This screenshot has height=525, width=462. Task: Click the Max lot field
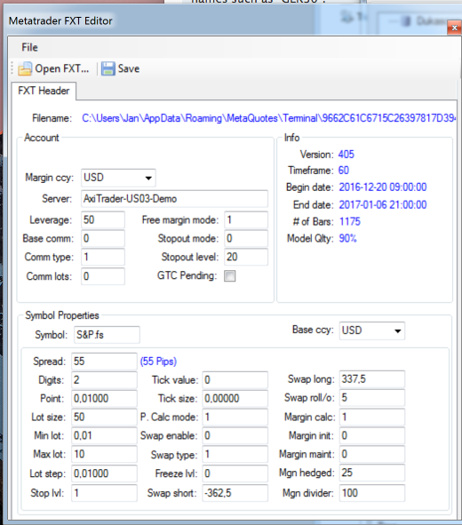pos(104,454)
